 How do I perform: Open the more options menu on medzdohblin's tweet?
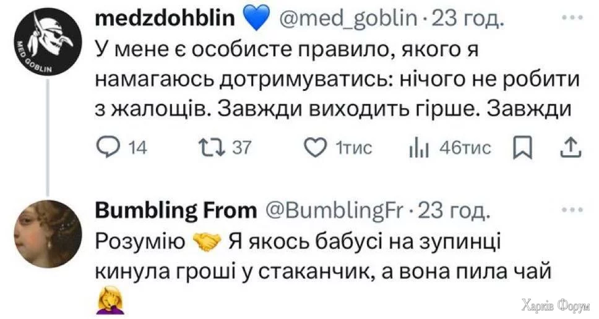click(567, 18)
